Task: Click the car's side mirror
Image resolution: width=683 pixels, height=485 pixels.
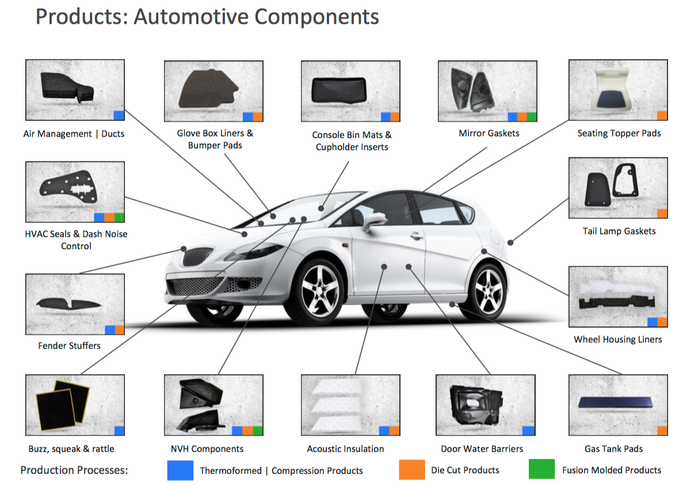Action: 374,221
